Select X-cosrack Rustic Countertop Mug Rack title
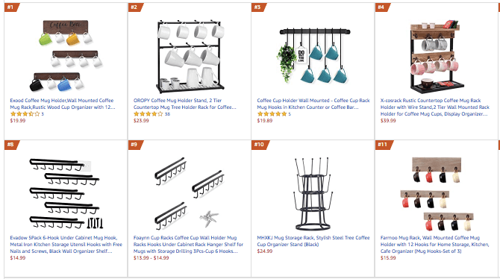The width and height of the screenshot is (500, 279). (434, 107)
